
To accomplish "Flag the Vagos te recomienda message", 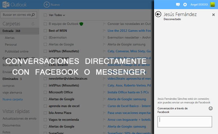I will click(x=104, y=120).
